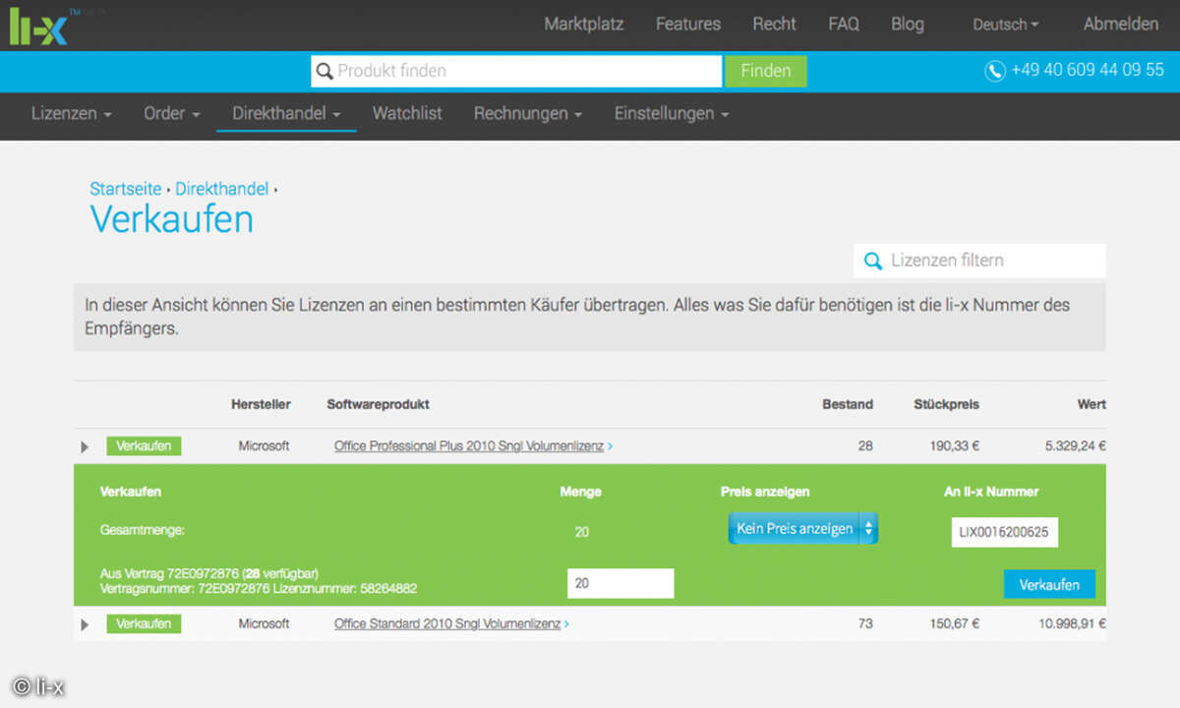This screenshot has width=1180, height=708.
Task: Click the magnifier icon in product search
Action: [x=324, y=71]
